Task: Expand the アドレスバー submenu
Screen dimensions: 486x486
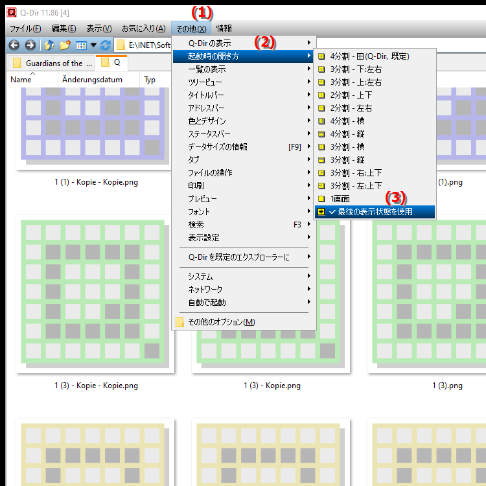Action: click(244, 108)
